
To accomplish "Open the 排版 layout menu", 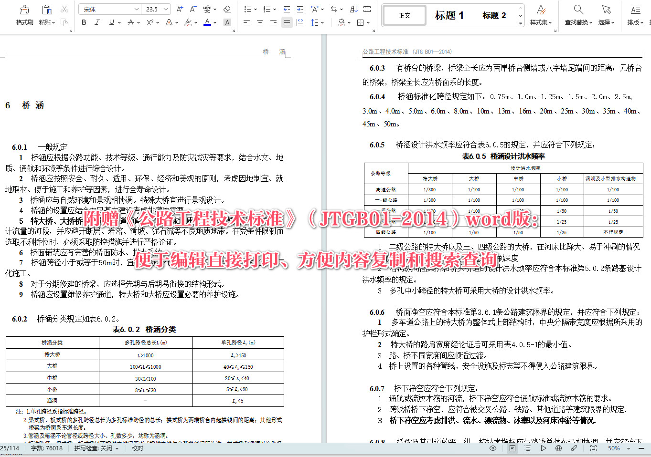I will coord(635,13).
